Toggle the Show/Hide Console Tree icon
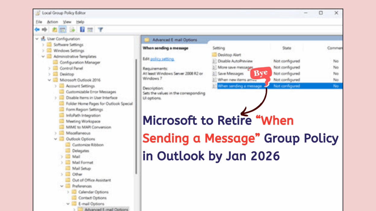 (x=63, y=29)
